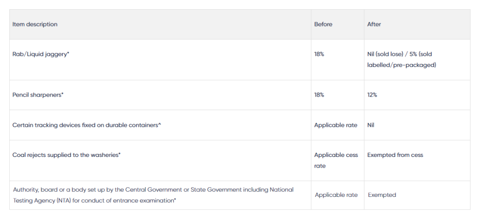This screenshot has width=477, height=215.
Task: Select 'Coal rejects supplied to the washeries*'
Action: click(x=67, y=155)
